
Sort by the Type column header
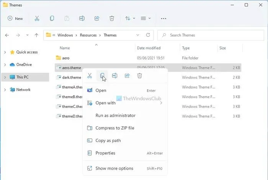pyautogui.click(x=186, y=48)
